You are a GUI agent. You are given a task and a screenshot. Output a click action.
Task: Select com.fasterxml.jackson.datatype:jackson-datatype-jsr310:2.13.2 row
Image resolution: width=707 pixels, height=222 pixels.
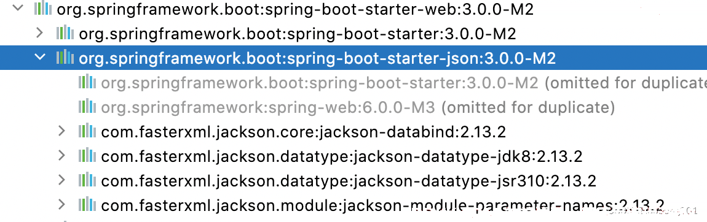[353, 181]
